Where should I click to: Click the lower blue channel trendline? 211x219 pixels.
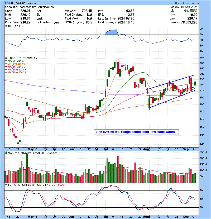[172, 99]
